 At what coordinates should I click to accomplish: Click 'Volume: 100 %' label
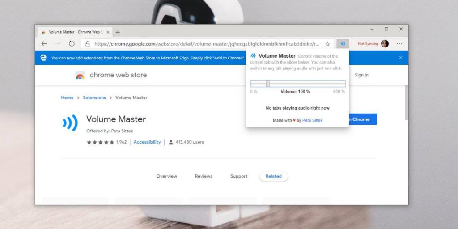tap(295, 92)
